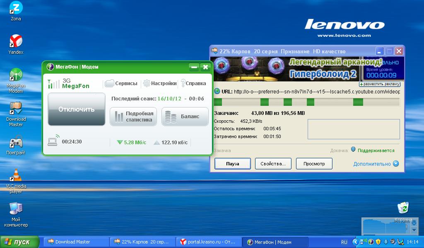Minimize the МегаФон | Модем window
Viewport: 424px width, 248px height.
[x=194, y=67]
